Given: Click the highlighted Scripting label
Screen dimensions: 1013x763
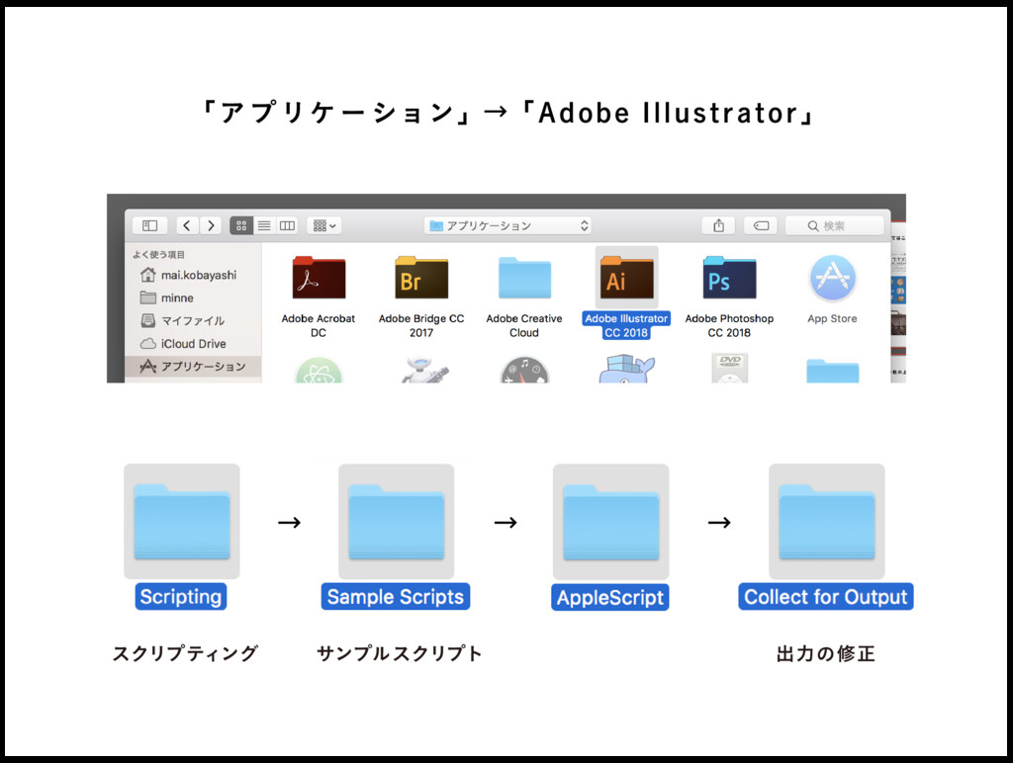Looking at the screenshot, I should tap(181, 596).
